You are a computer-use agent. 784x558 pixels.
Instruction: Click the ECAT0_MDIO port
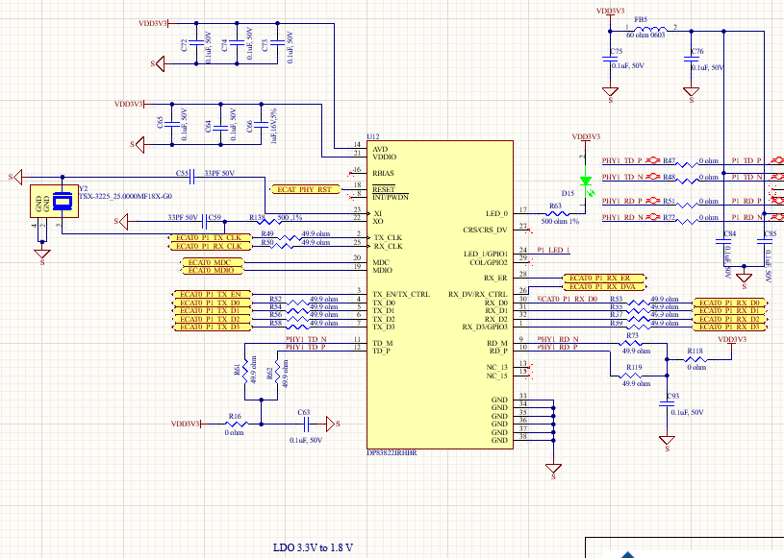click(212, 270)
